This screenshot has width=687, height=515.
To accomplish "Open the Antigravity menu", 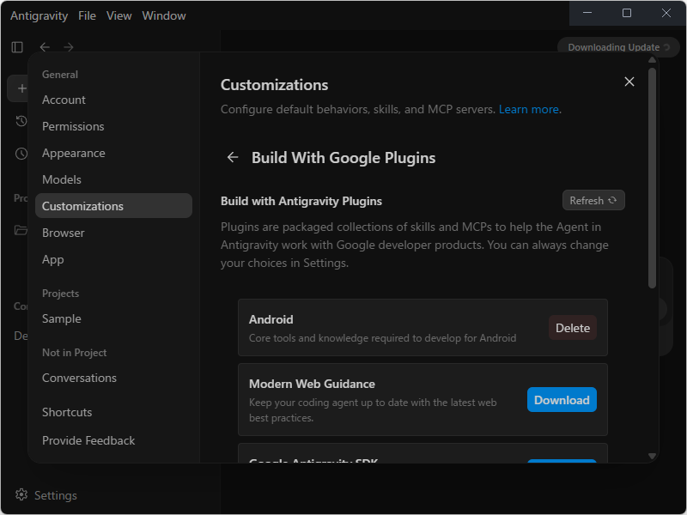I will tap(39, 15).
